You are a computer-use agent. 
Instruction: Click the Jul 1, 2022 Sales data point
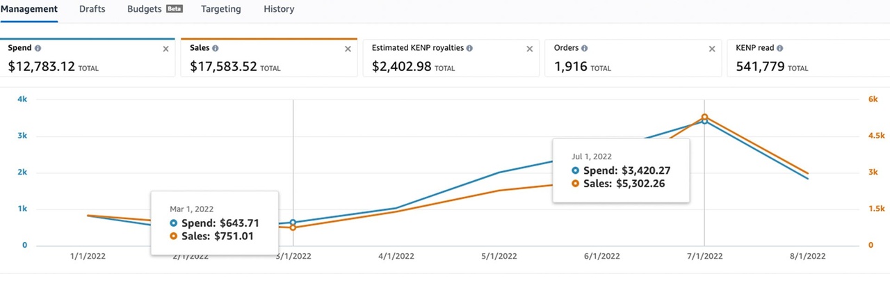(x=704, y=117)
